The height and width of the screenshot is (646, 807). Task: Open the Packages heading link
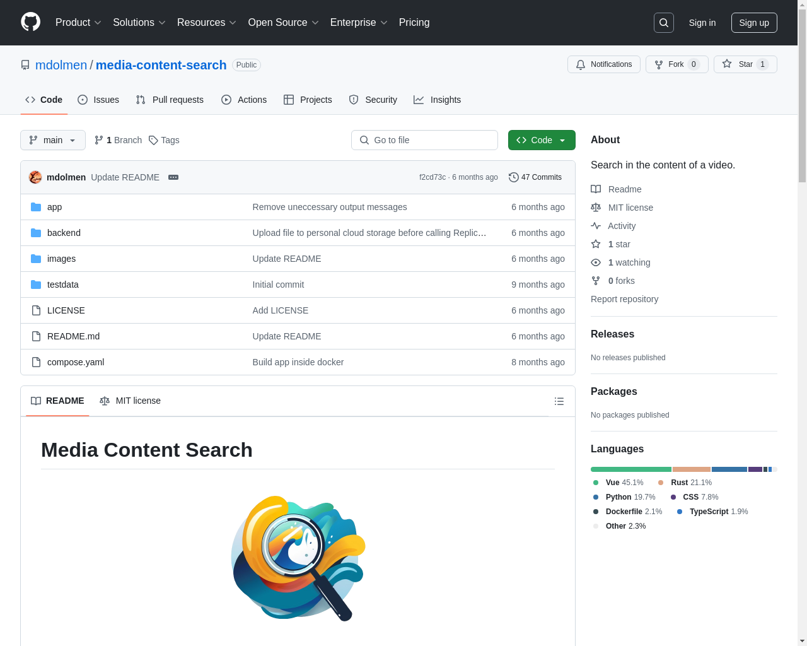613,392
